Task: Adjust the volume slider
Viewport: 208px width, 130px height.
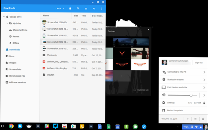Action: pos(182,95)
